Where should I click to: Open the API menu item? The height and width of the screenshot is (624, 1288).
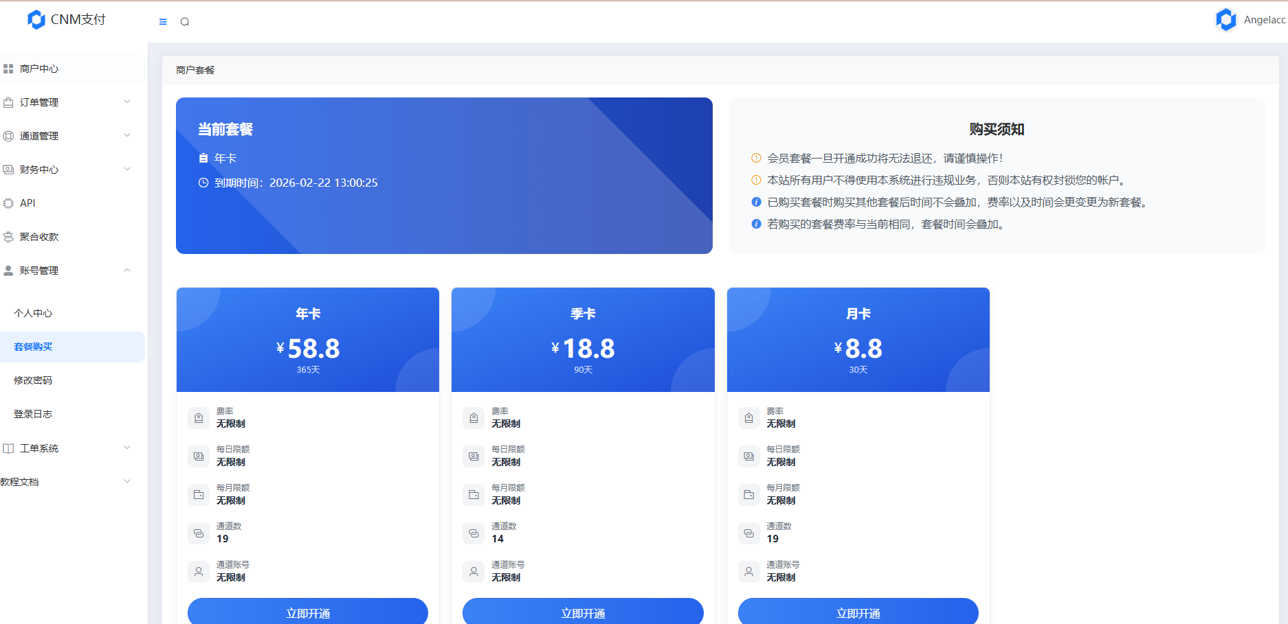tap(72, 203)
